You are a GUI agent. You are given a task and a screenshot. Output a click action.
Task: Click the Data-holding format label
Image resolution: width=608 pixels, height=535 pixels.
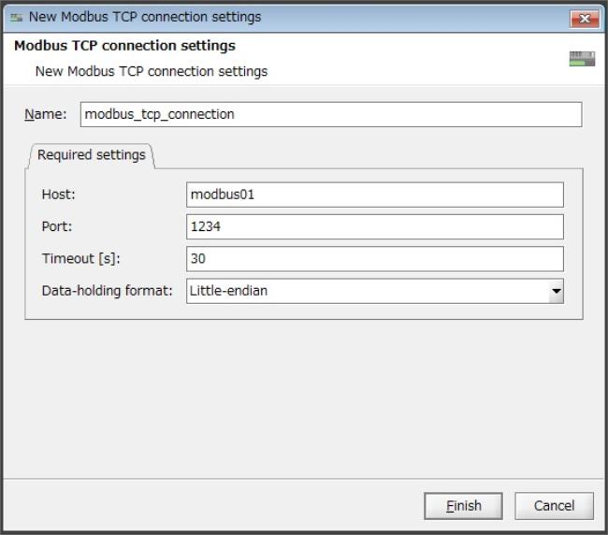pyautogui.click(x=107, y=291)
